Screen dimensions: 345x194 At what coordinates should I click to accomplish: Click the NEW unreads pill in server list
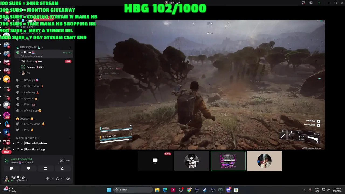6,152
